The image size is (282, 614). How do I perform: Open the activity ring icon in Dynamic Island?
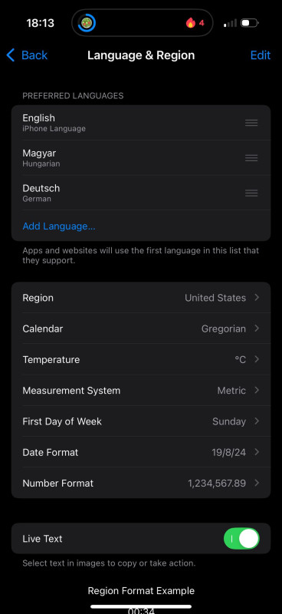[x=87, y=23]
